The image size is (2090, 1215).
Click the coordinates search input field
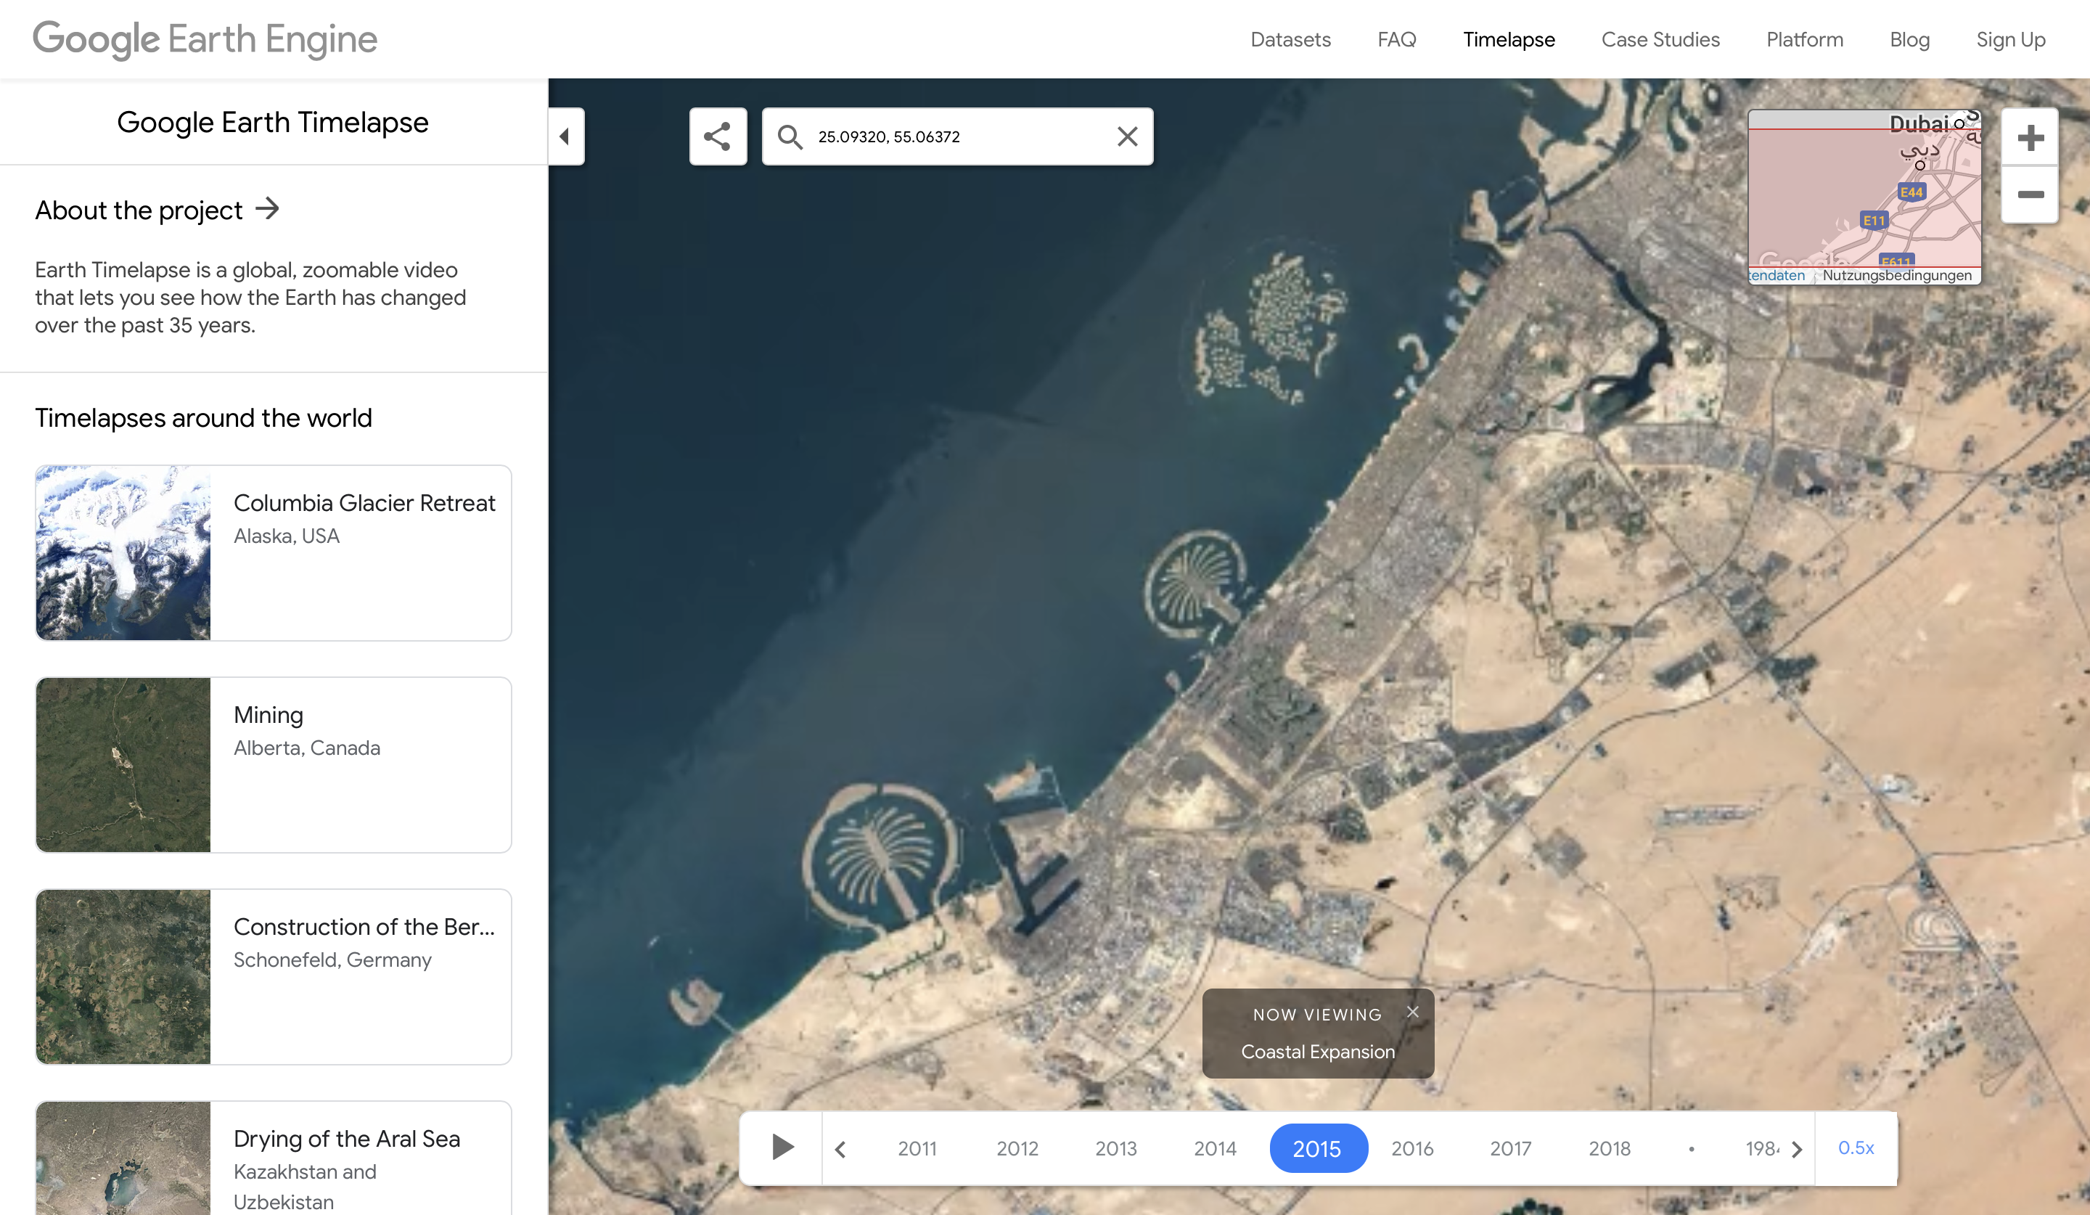(957, 137)
